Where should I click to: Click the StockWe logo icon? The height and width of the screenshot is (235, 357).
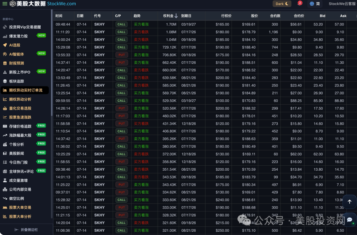coord(13,4)
